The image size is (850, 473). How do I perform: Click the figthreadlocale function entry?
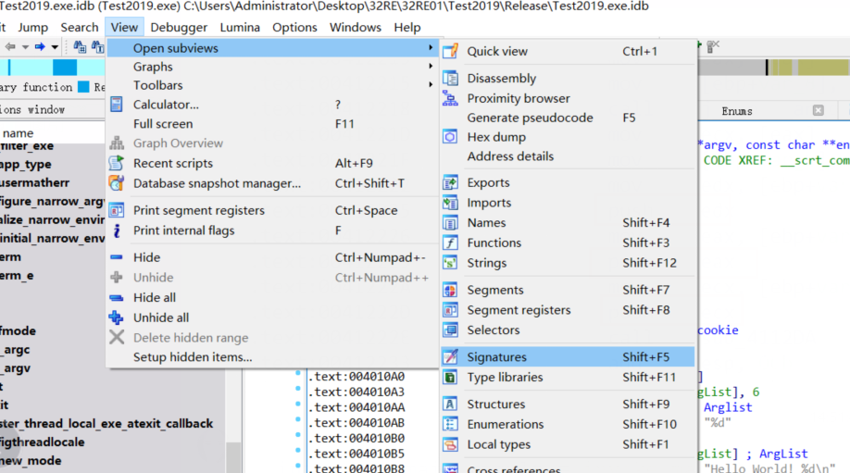tap(43, 442)
